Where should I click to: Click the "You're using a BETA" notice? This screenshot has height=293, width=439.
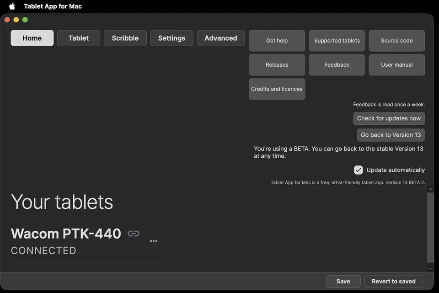pos(338,152)
